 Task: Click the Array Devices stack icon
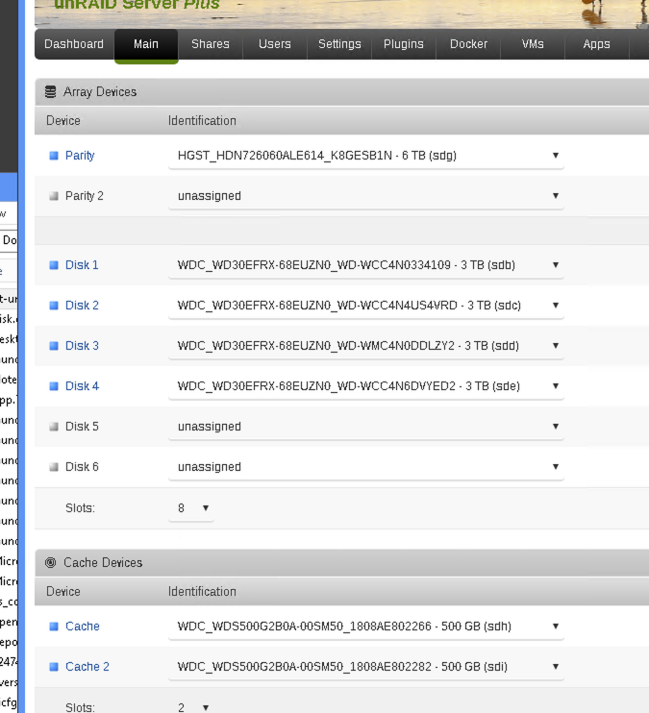(51, 92)
